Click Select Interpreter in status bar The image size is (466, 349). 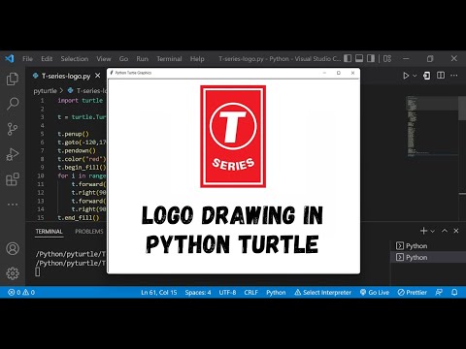click(323, 293)
